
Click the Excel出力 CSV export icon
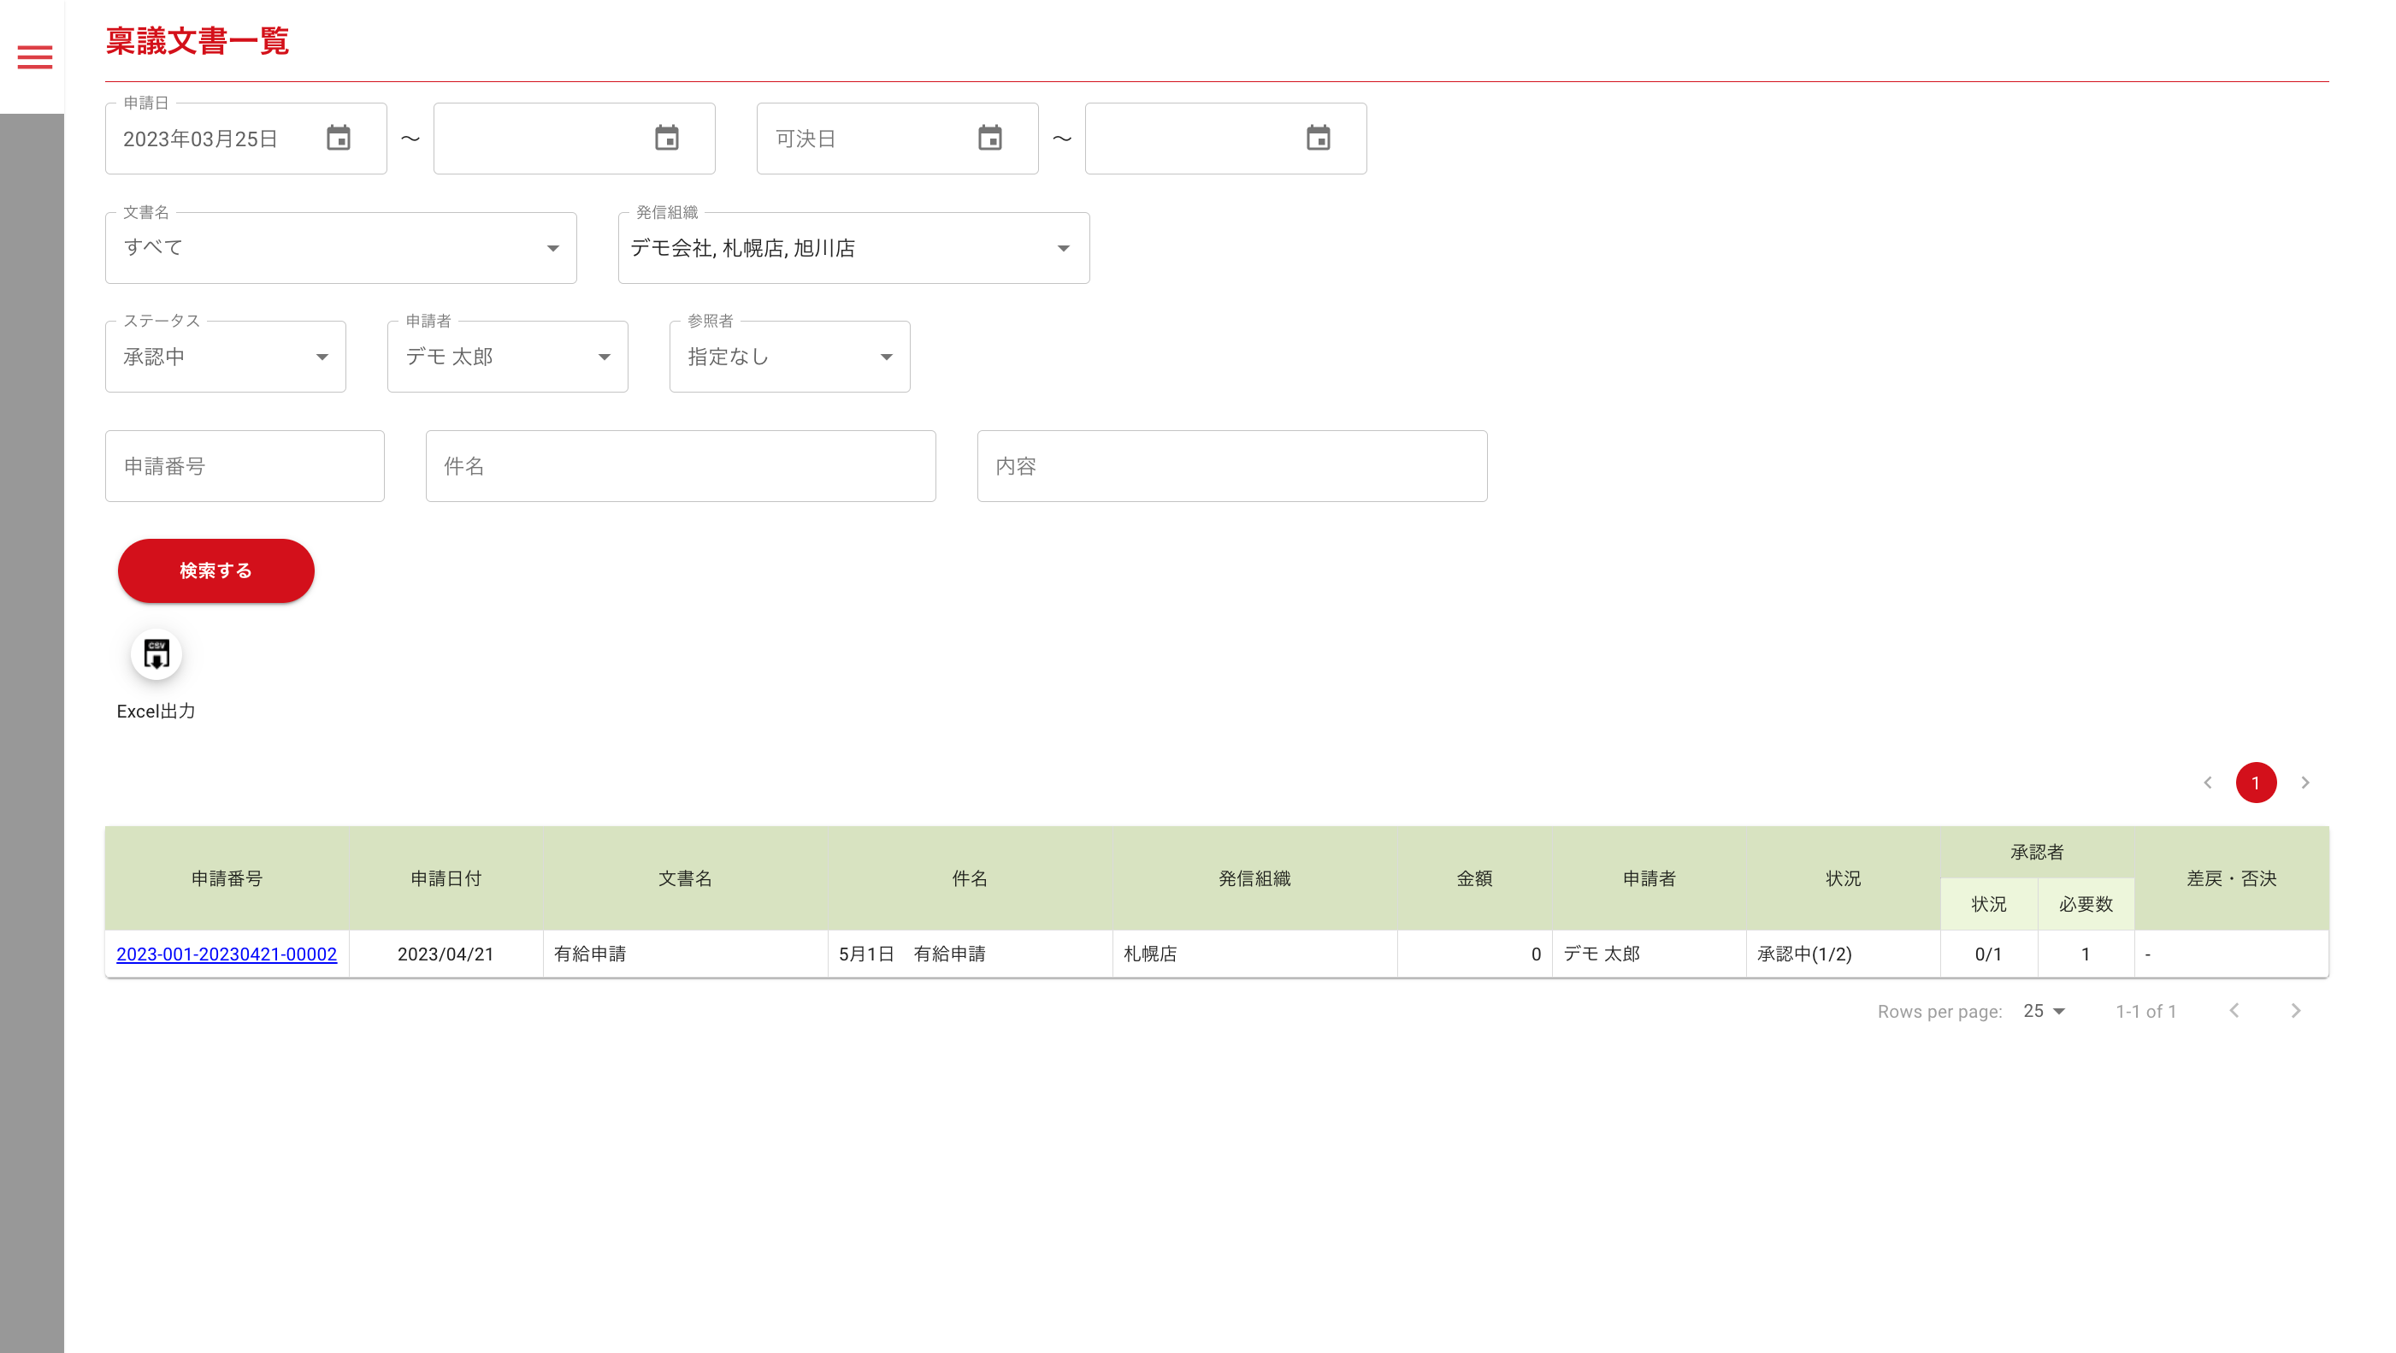156,655
